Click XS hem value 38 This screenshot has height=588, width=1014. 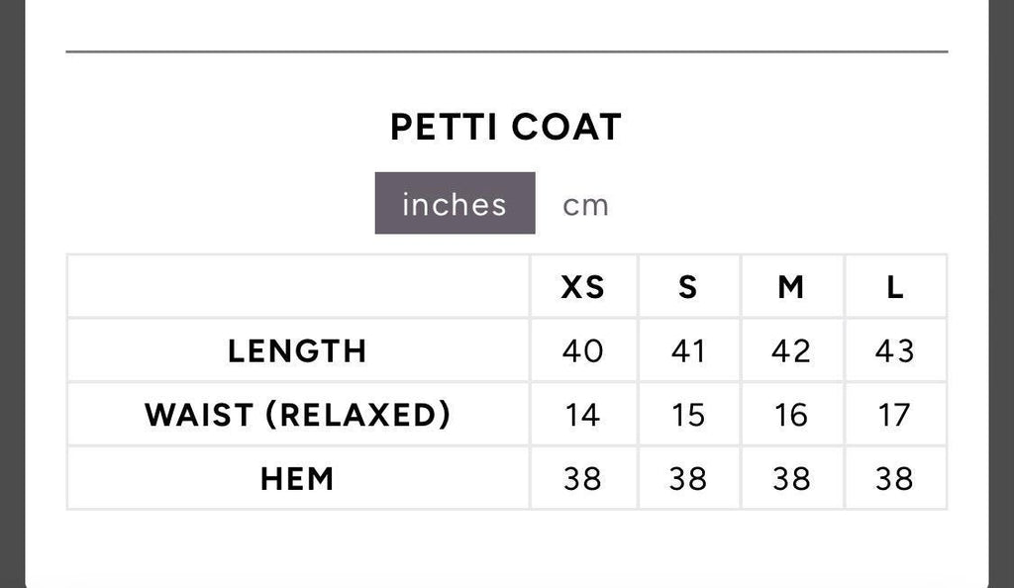point(583,479)
